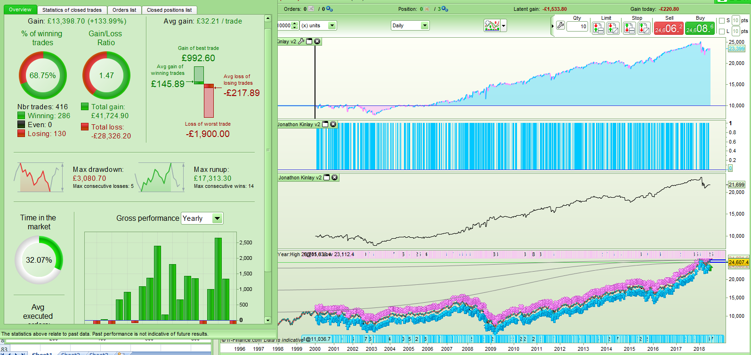This screenshot has width=751, height=355.
Task: Click the 24,607.4 current price label
Action: coord(738,262)
